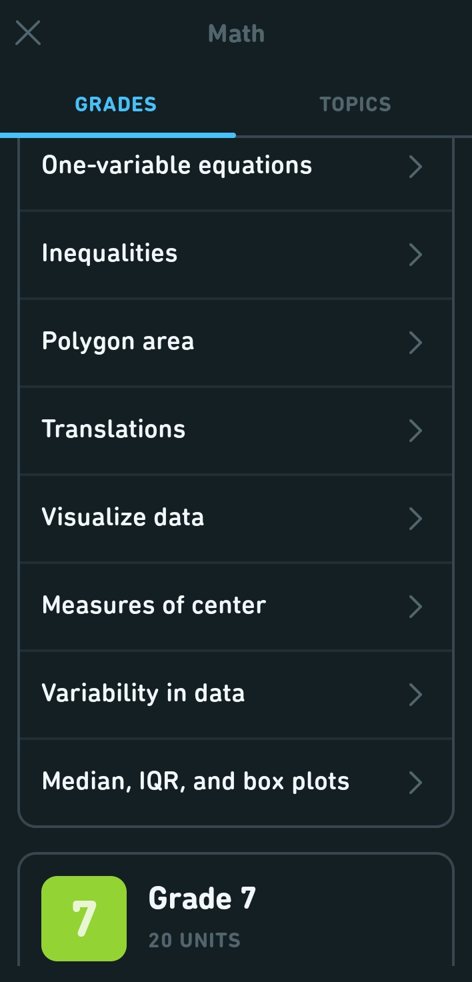Open the Median, IQR, and box plots unit
472x982 pixels.
click(x=195, y=781)
